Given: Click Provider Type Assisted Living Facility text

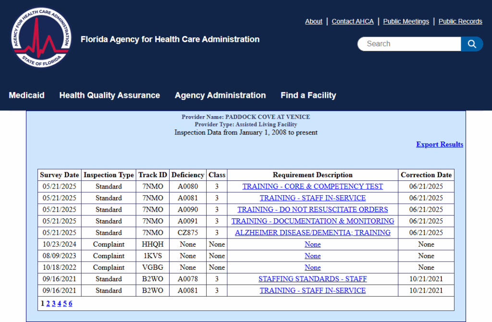Looking at the screenshot, I should pyautogui.click(x=246, y=124).
